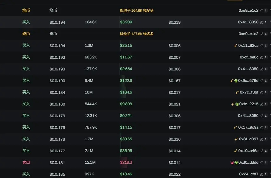
Task: Click the red 卖出 sell label
Action: click(x=26, y=163)
